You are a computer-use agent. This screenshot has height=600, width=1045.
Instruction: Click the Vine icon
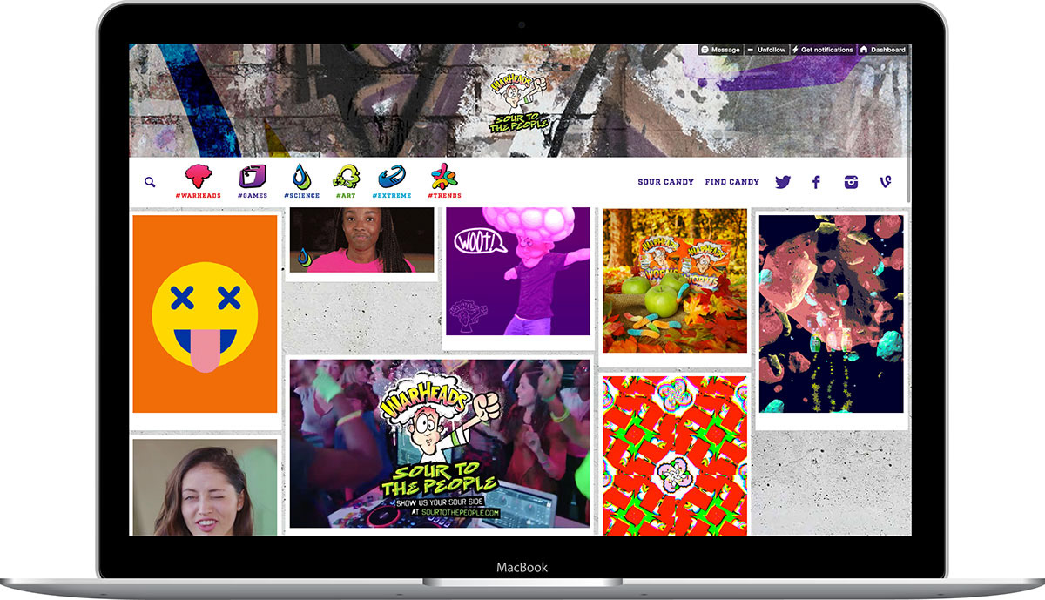click(886, 182)
